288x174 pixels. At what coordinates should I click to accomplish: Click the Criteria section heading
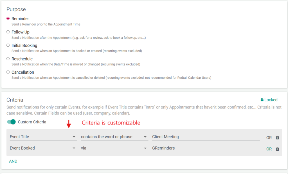(x=15, y=100)
